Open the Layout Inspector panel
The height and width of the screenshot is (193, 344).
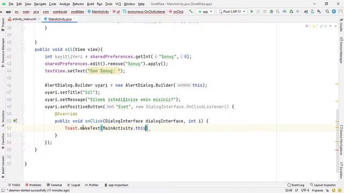[x=323, y=185]
